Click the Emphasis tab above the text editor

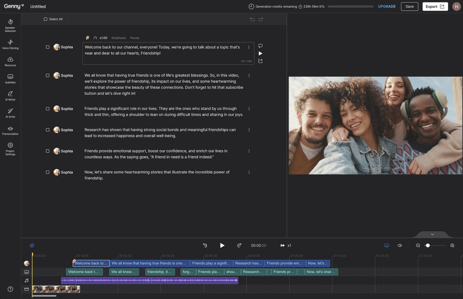[118, 38]
